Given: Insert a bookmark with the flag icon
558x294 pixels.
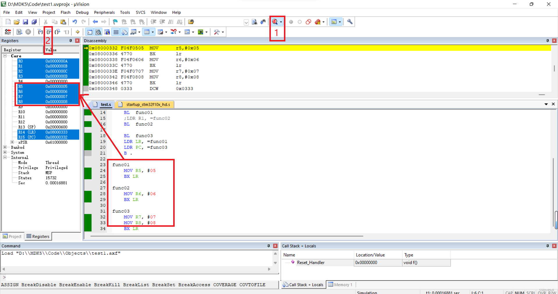Looking at the screenshot, I should [115, 22].
